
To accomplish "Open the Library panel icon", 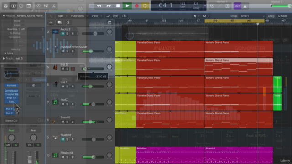I will pyautogui.click(x=6, y=6).
